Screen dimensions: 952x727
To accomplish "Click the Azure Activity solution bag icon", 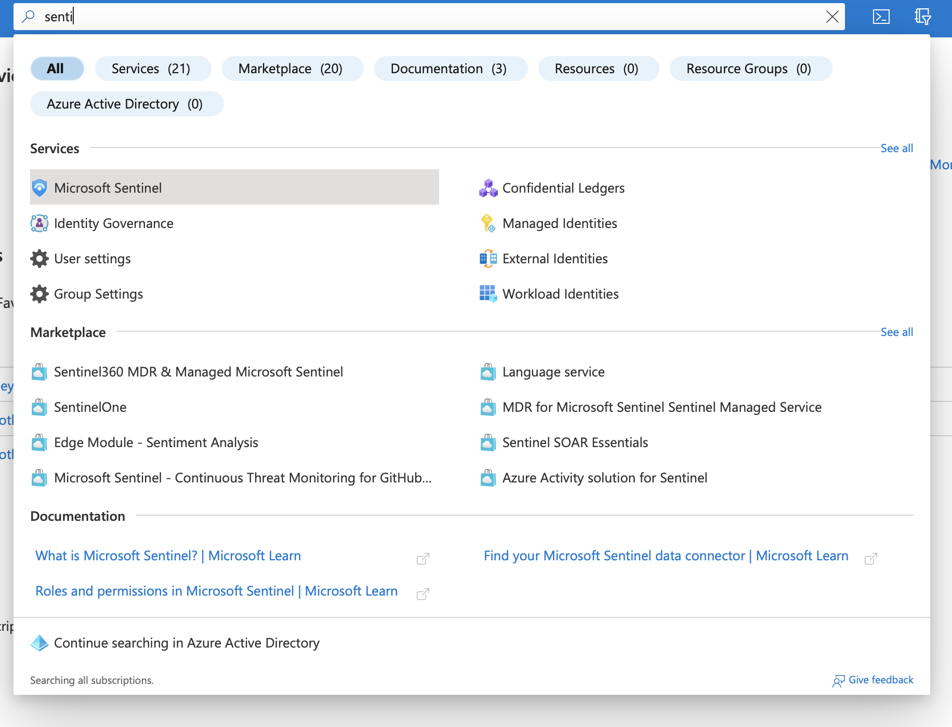I will tap(488, 478).
